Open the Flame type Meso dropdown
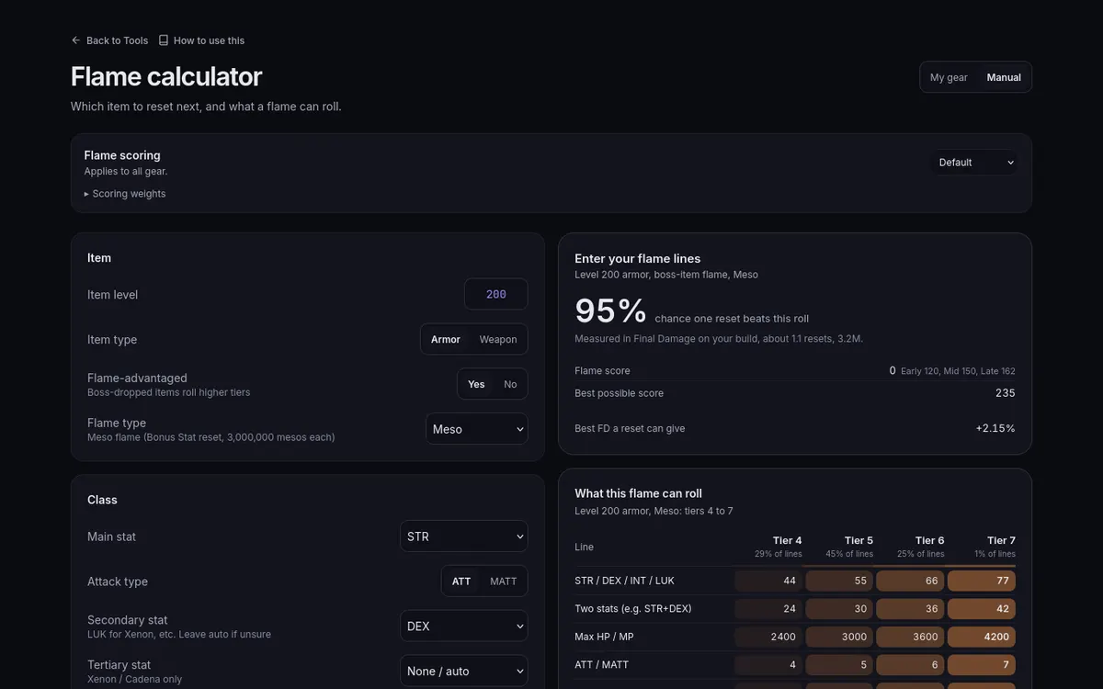 (x=477, y=429)
